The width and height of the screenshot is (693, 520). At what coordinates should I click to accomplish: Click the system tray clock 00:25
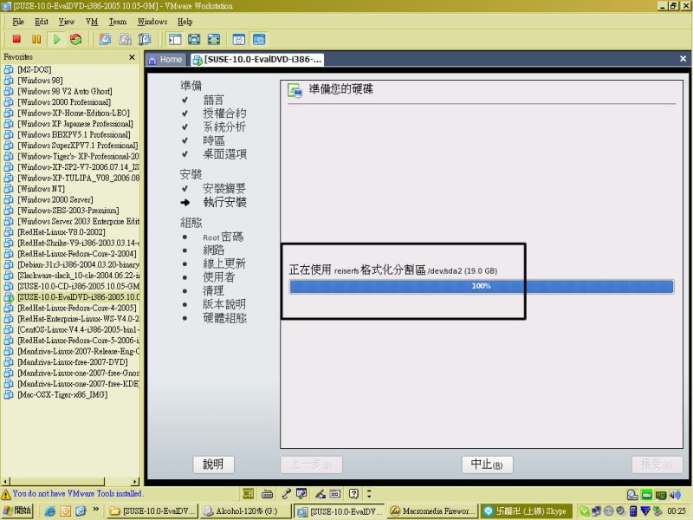(677, 511)
